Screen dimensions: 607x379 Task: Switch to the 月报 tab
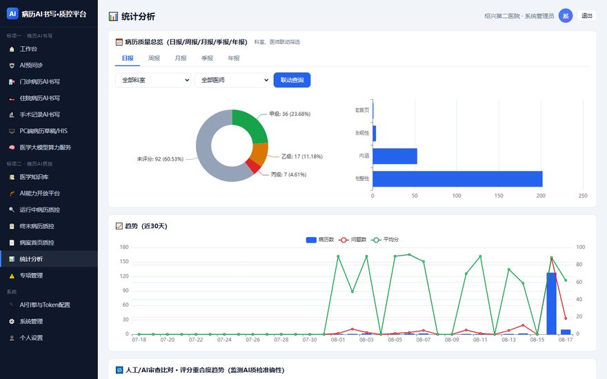181,59
